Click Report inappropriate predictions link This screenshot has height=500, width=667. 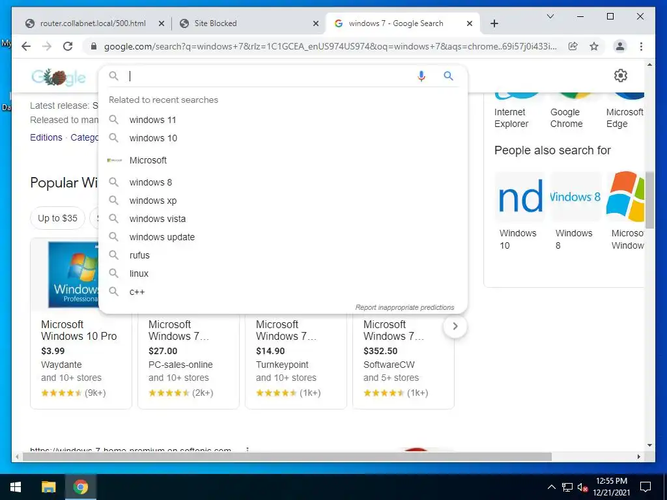pos(404,307)
